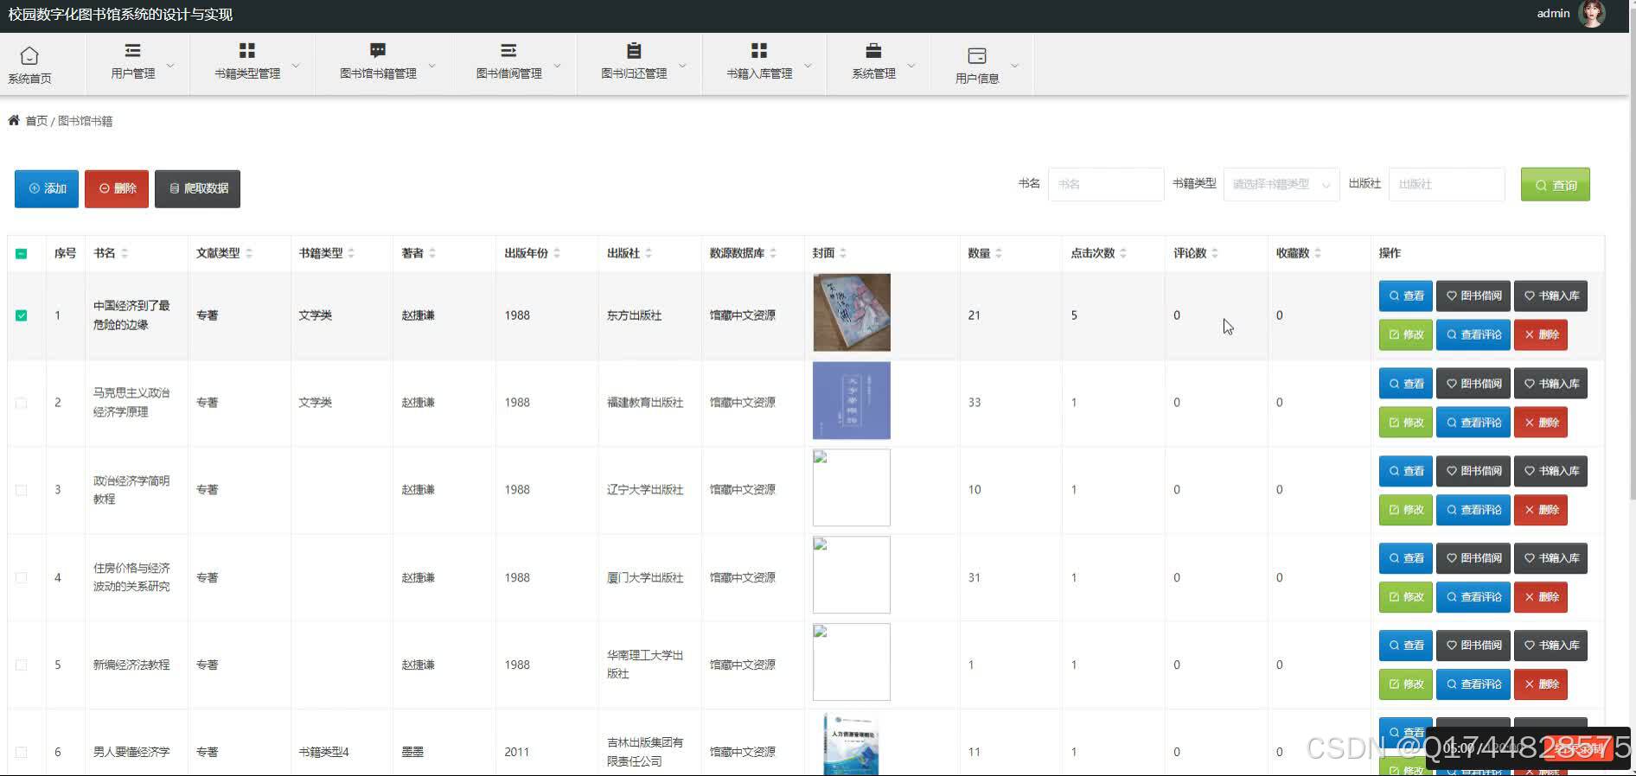
Task: Click the green 查询 search button
Action: (x=1555, y=185)
